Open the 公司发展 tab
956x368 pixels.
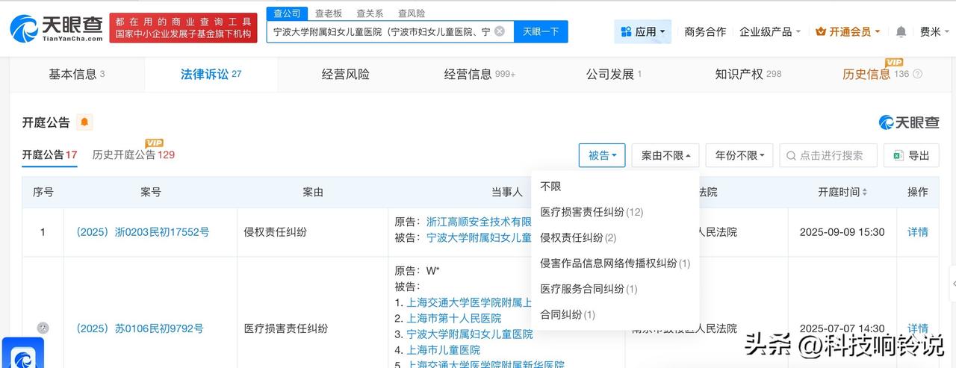point(614,74)
